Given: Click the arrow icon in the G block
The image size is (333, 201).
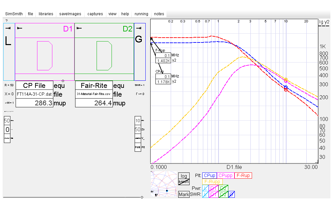Looking at the screenshot, I should (x=139, y=28).
